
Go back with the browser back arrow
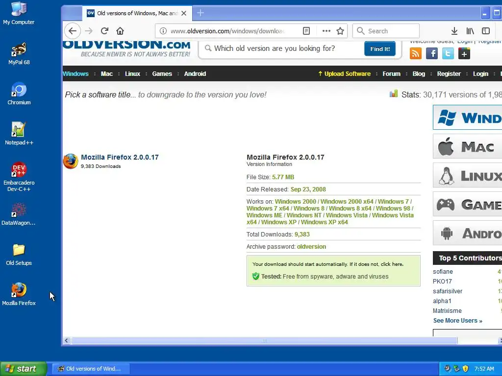pyautogui.click(x=73, y=31)
